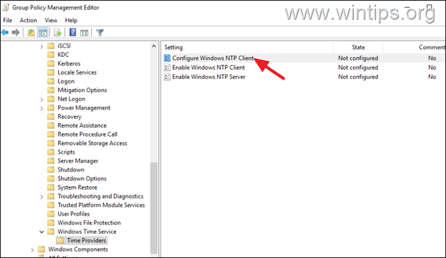Image resolution: width=446 pixels, height=258 pixels.
Task: Click the Kerberos folder icon
Action: point(50,63)
